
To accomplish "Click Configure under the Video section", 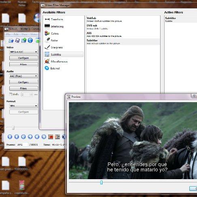I will coord(24,58).
